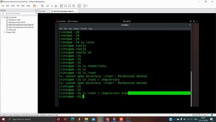Select Windows 7 x64 in the library
Viewport: 216px width, 122px height.
pos(15,20)
